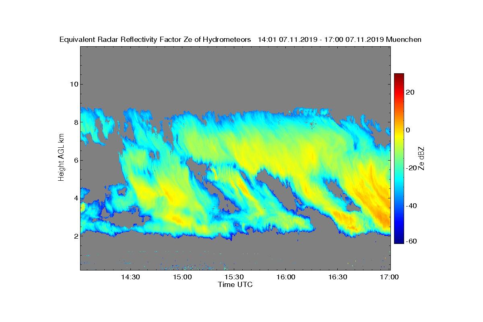This screenshot has height=322, width=483.
Task: Click the 'Time UTC' axis label
Action: (x=235, y=285)
